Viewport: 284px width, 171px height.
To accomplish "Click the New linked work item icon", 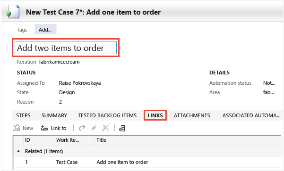I will tap(17, 128).
